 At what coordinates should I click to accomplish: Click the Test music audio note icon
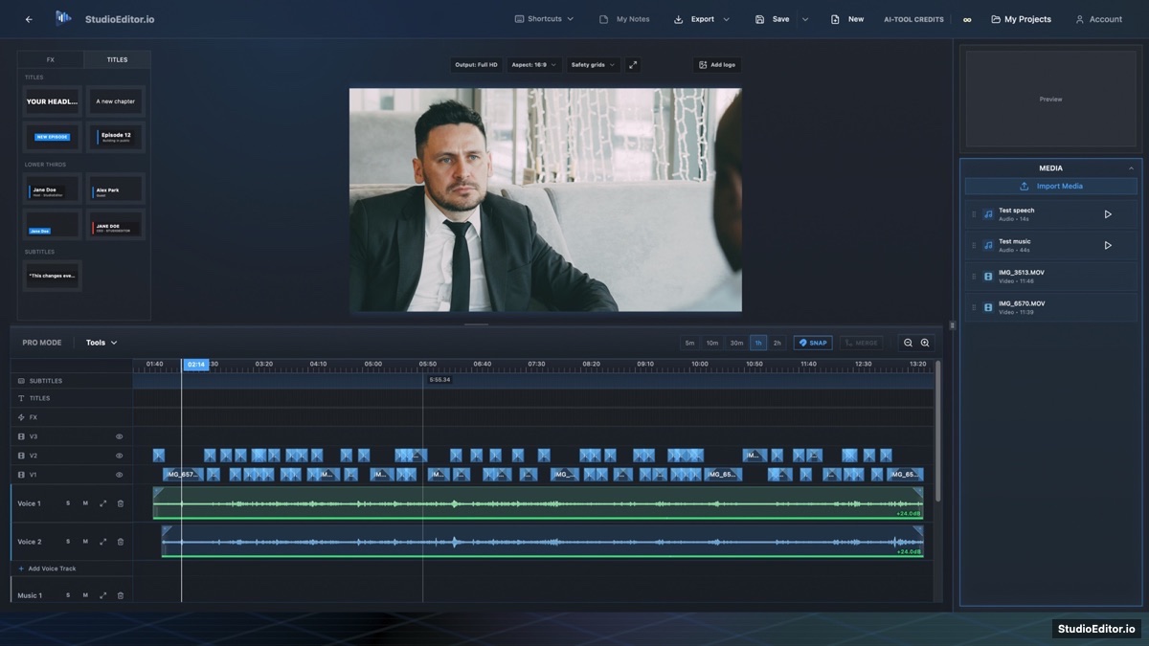point(988,245)
